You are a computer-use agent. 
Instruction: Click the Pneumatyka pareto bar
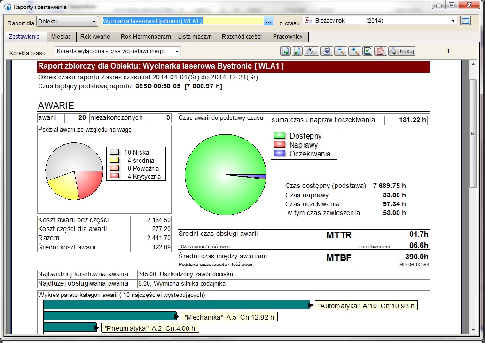point(70,327)
